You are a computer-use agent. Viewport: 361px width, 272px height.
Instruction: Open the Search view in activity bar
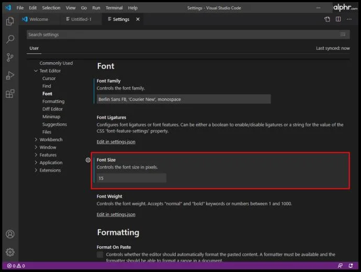[10, 39]
